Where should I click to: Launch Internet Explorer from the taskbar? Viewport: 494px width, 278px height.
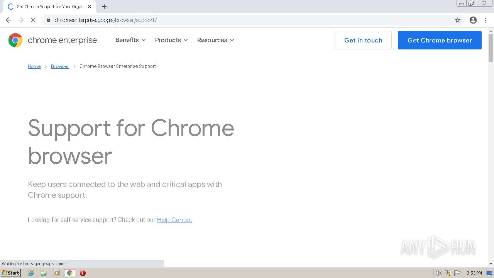click(x=31, y=273)
